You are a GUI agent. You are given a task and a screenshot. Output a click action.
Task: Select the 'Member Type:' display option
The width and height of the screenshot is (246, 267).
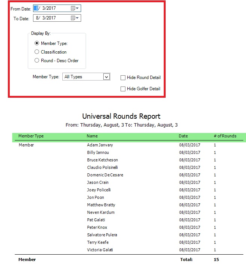[x=37, y=43]
